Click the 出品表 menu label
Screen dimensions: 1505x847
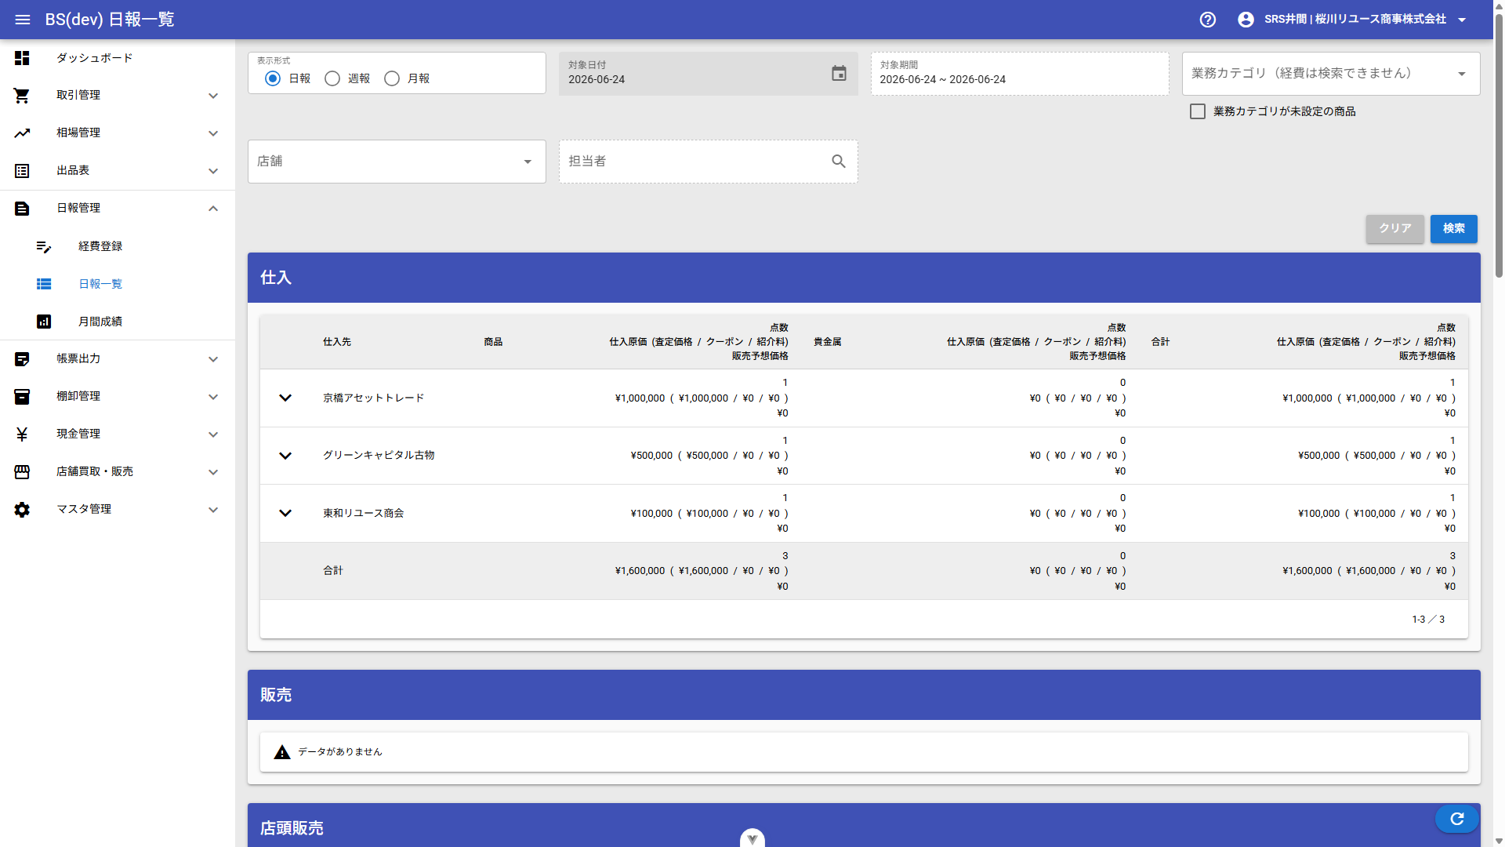(73, 171)
